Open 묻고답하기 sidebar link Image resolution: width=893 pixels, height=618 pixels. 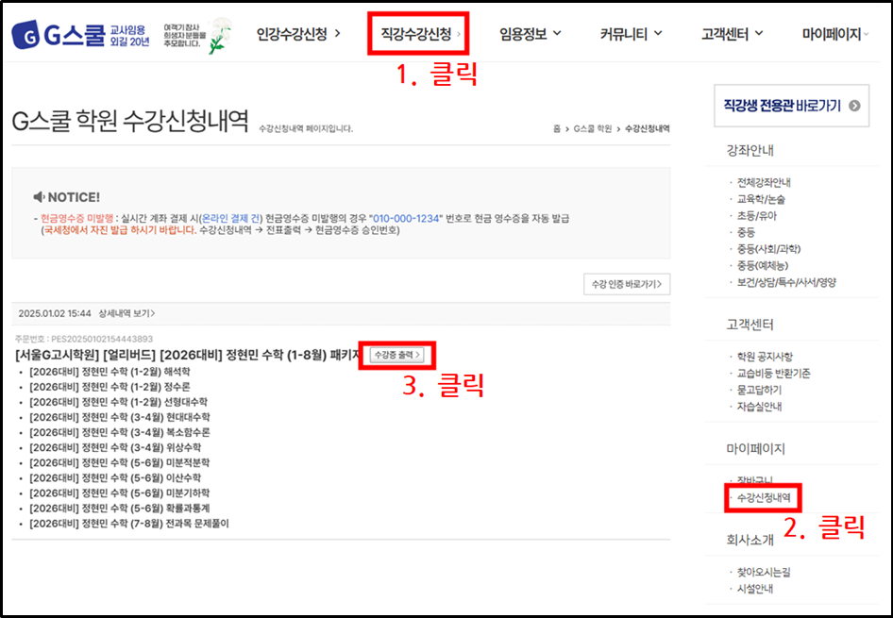tap(759, 390)
